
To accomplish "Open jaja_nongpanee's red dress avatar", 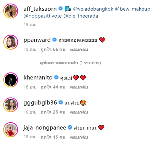I will coord(11,130).
